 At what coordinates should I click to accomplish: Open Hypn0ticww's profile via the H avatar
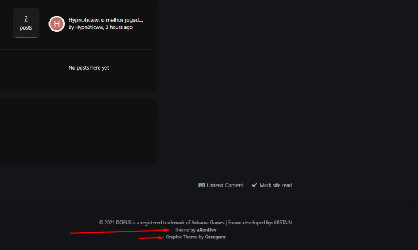56,24
